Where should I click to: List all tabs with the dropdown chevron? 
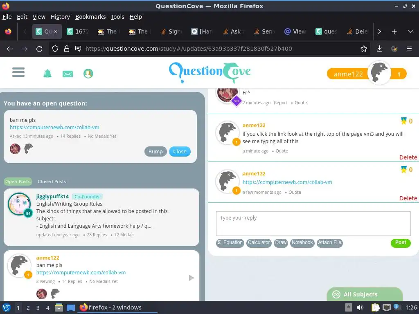pos(411,31)
